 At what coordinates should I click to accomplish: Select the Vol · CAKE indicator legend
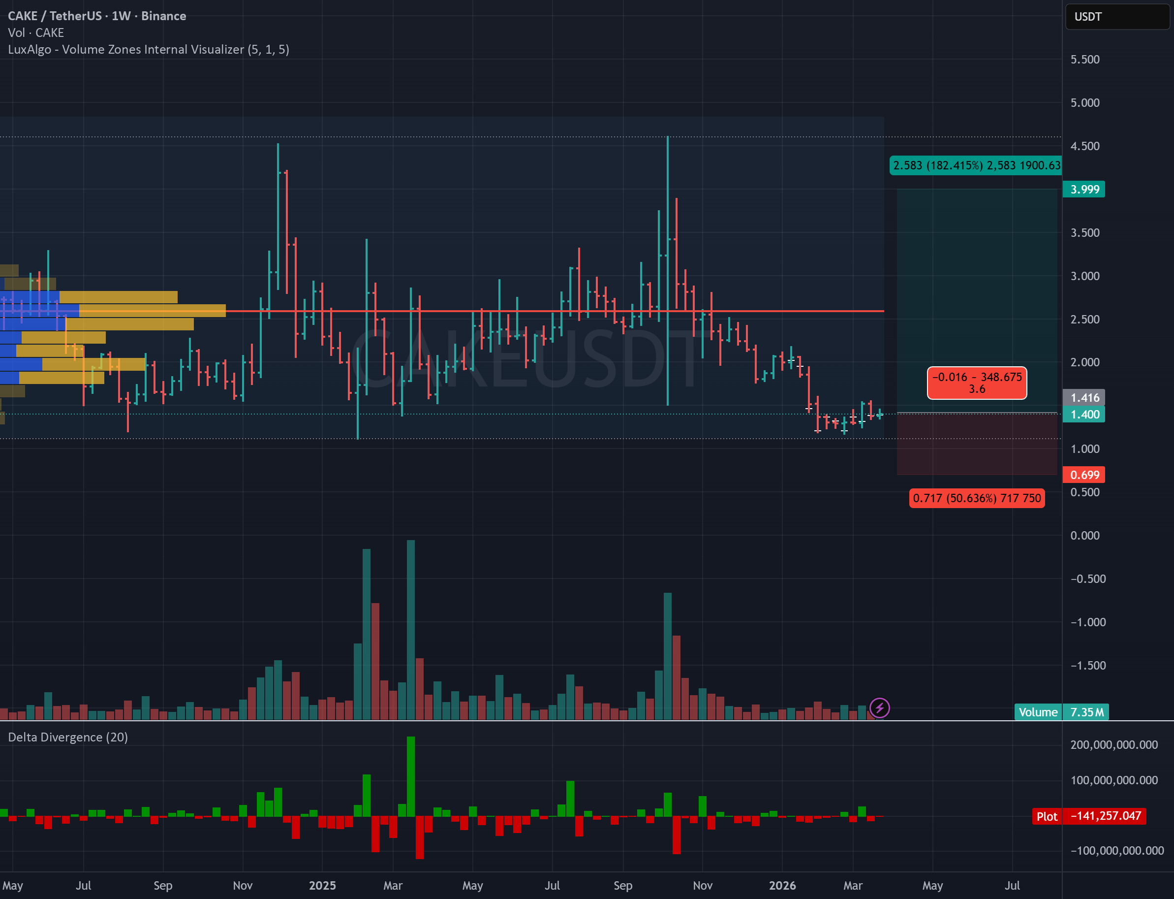36,32
